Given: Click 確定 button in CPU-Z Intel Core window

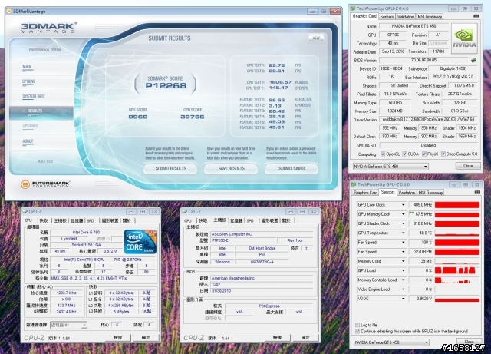Looking at the screenshot, I should pyautogui.click(x=146, y=338).
